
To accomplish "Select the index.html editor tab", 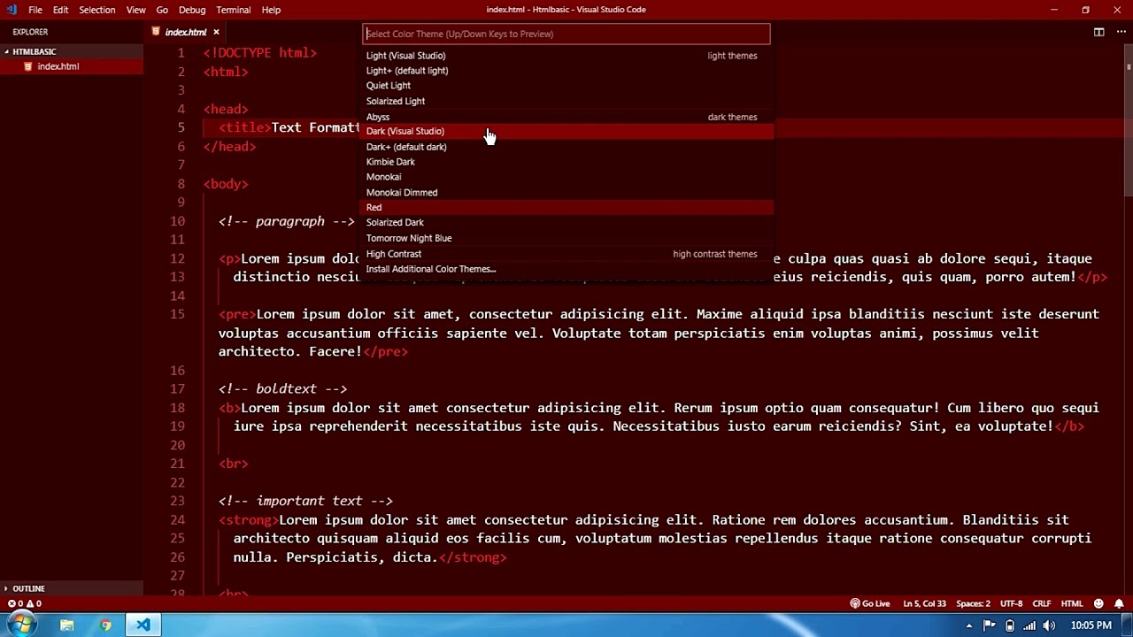I will (x=185, y=32).
